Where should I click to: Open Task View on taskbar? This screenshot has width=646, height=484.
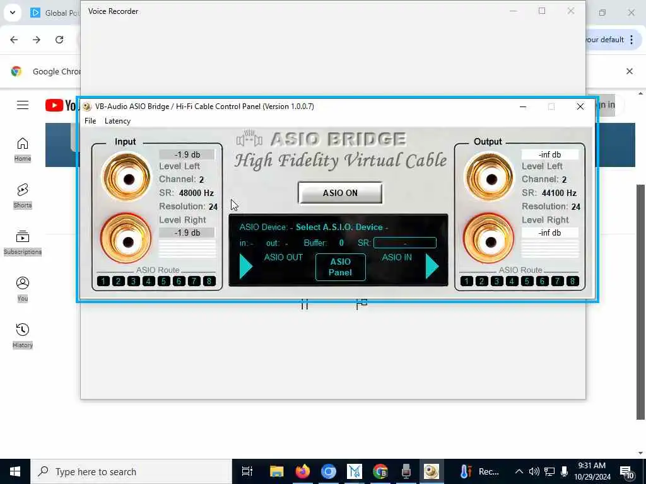pos(247,471)
